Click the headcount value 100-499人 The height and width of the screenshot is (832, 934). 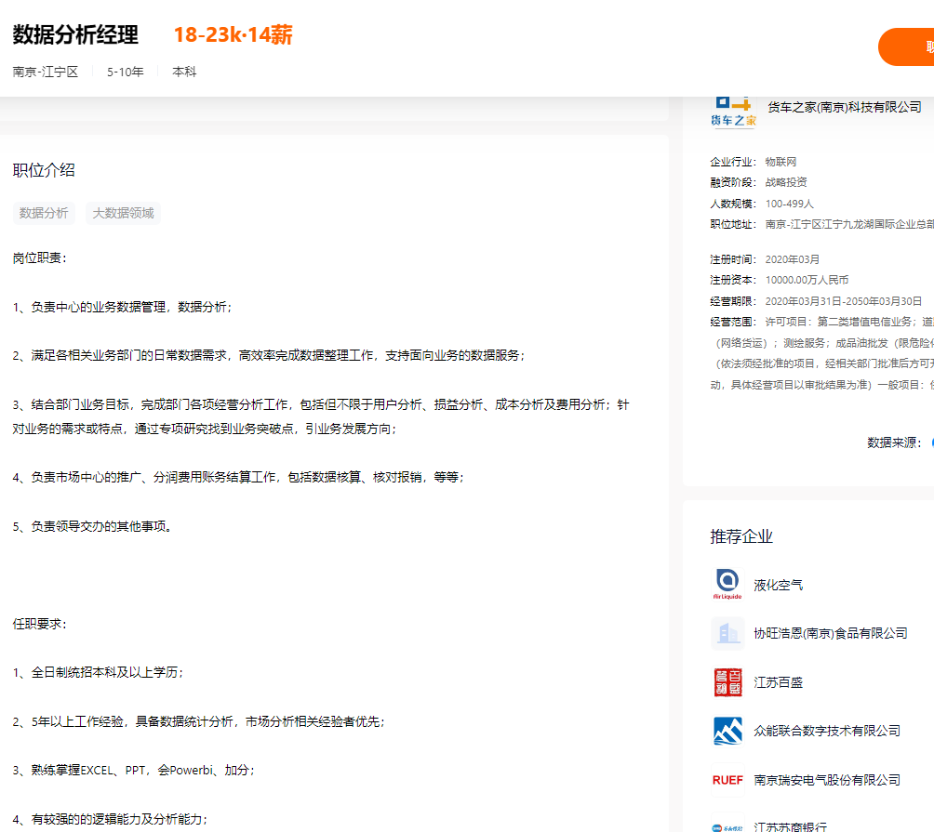coord(789,204)
